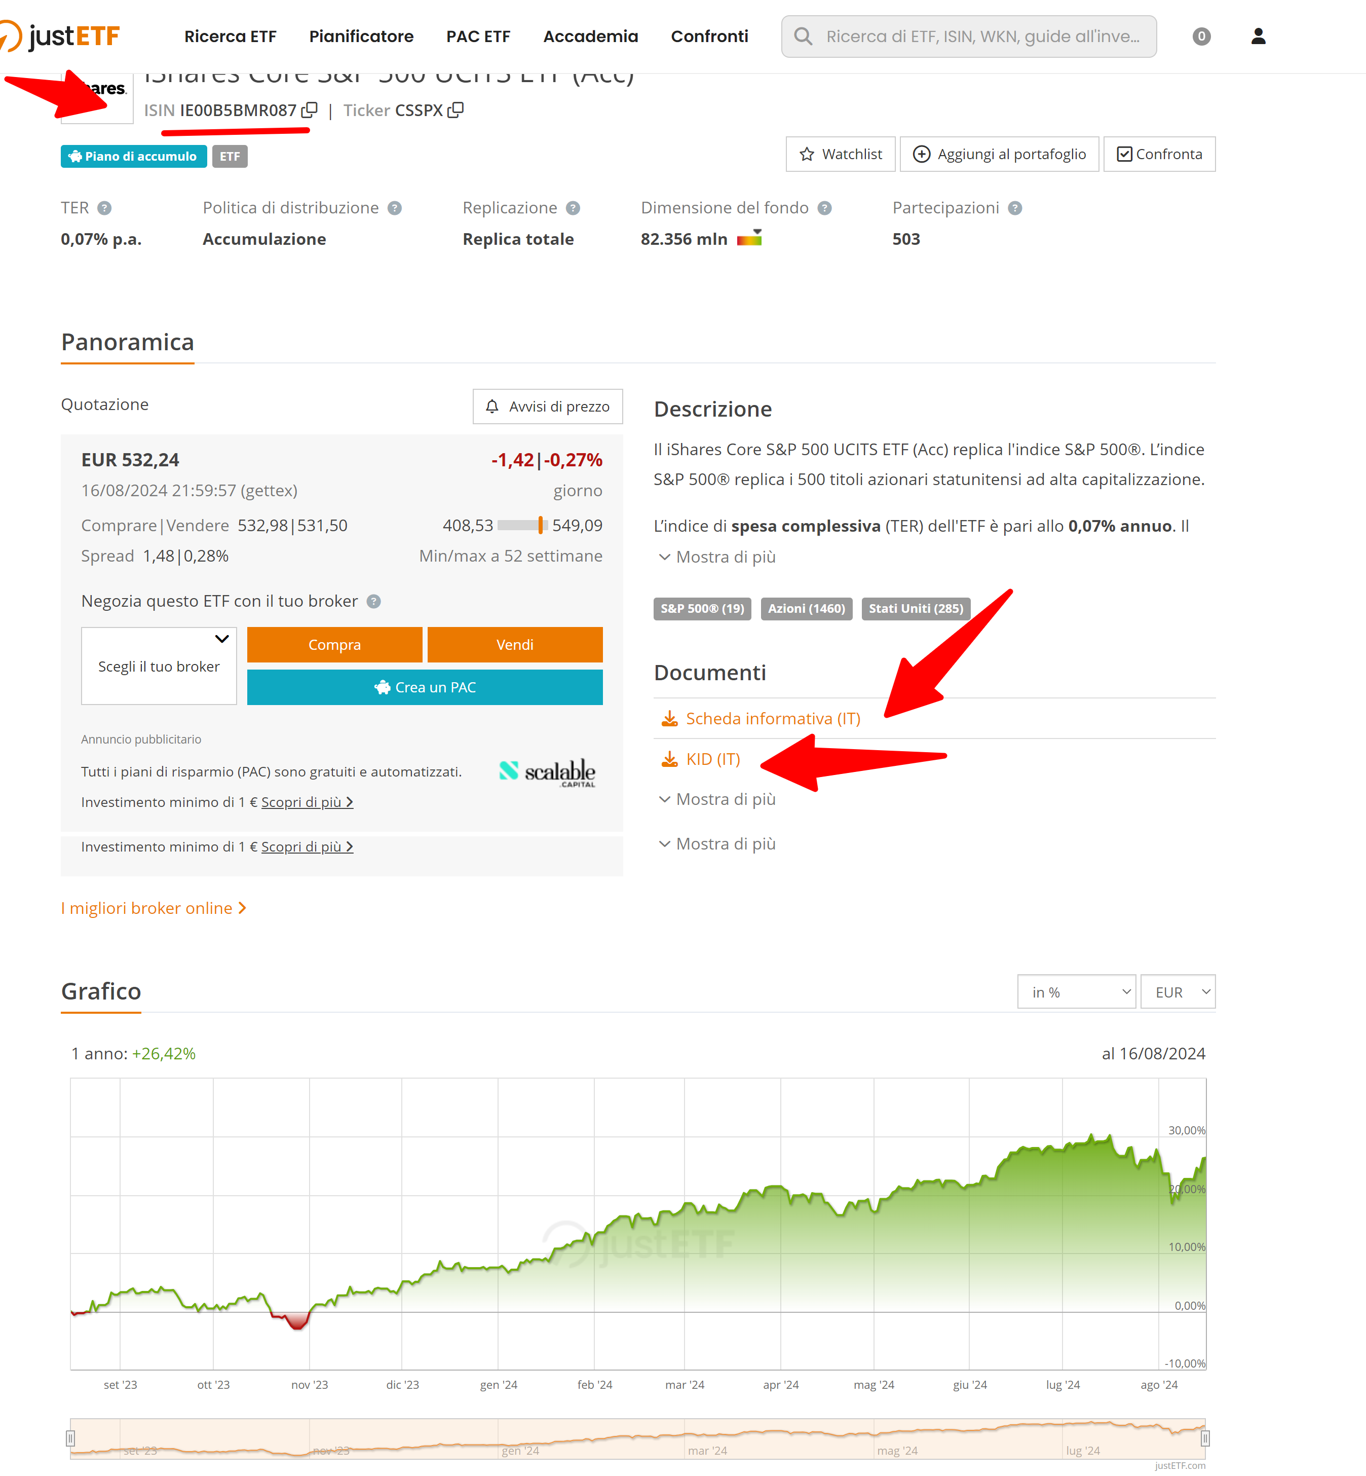1366x1476 pixels.
Task: Toggle Confronta checkbox button
Action: click(1159, 154)
